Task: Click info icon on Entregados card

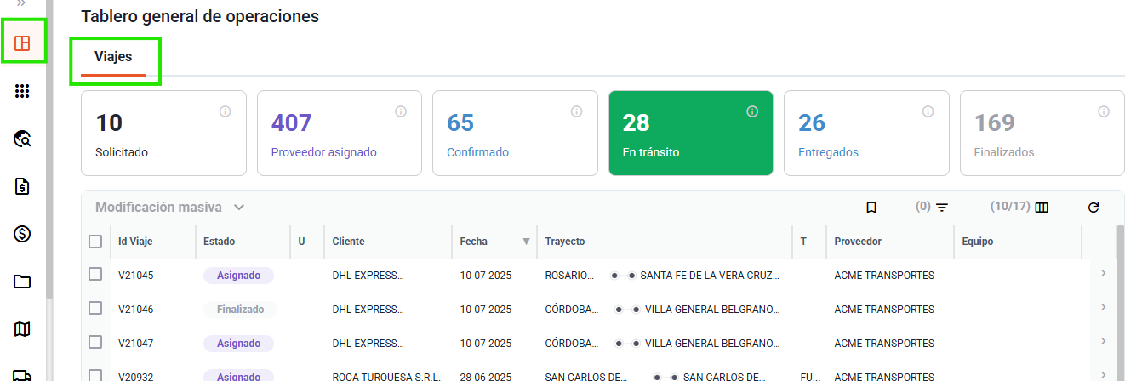Action: pyautogui.click(x=928, y=111)
